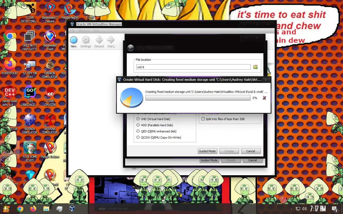Open the Peggle Deluxe desktop icon
Image resolution: width=343 pixels, height=214 pixels.
(x=50, y=148)
